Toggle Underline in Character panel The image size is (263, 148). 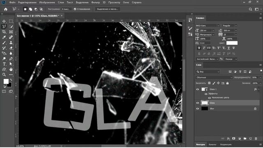228,48
